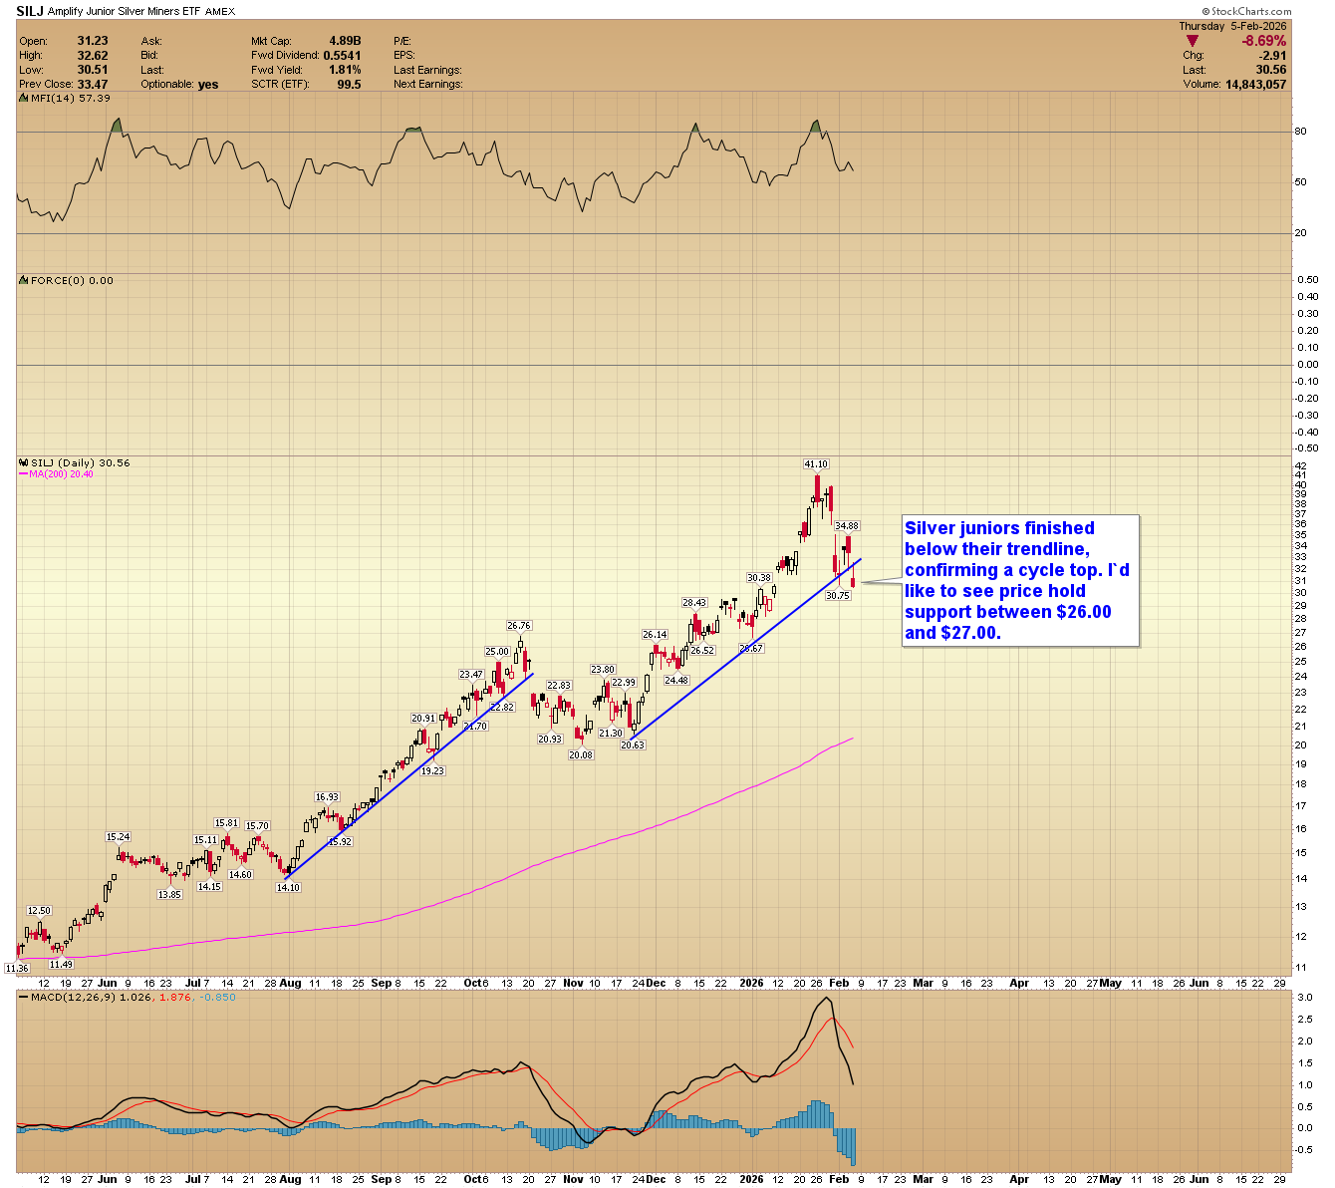Click the 15.24 June high label
Viewport: 1335px width, 1188px height.
pyautogui.click(x=119, y=836)
